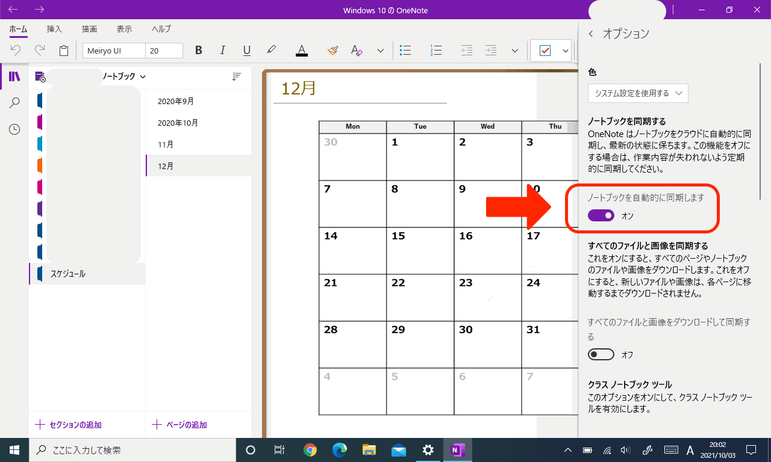The image size is (771, 462).
Task: Select the text highlighter icon
Action: pyautogui.click(x=271, y=51)
